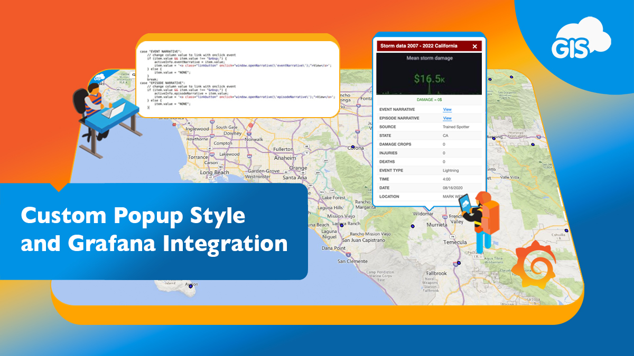This screenshot has width=634, height=356.
Task: Click the Temecula label on map
Action: click(x=454, y=242)
